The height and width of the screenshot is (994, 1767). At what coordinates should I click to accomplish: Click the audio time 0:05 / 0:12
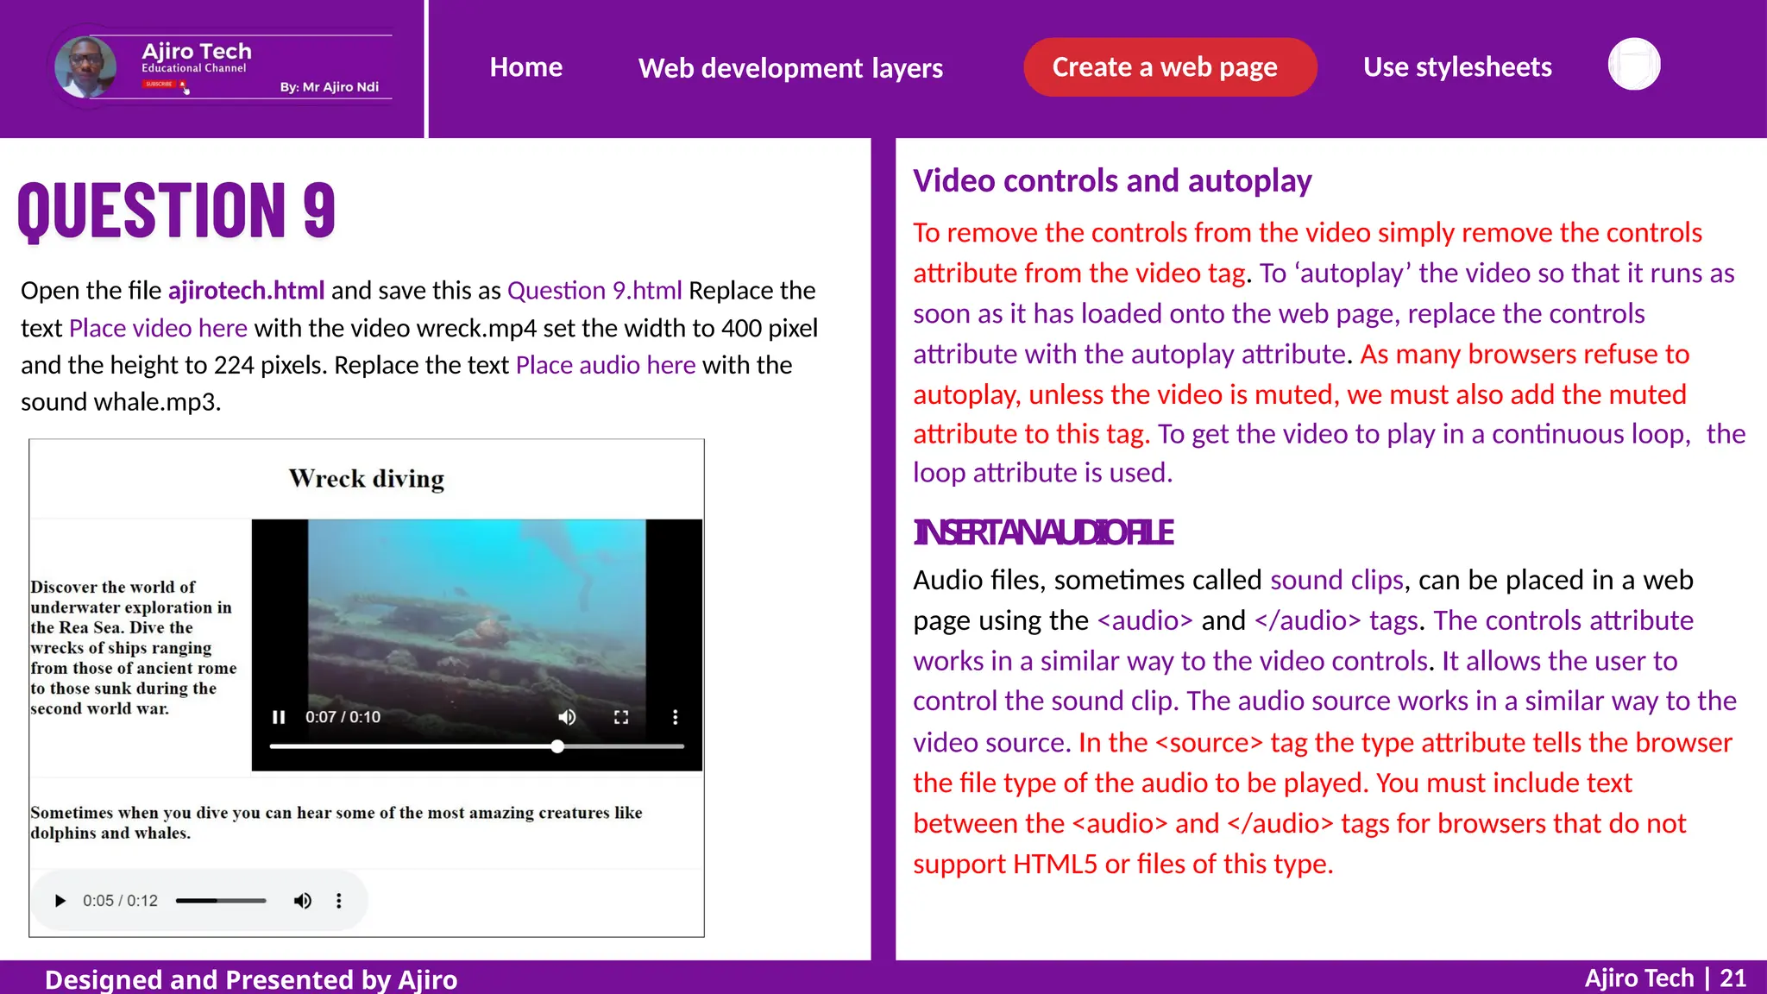120,901
